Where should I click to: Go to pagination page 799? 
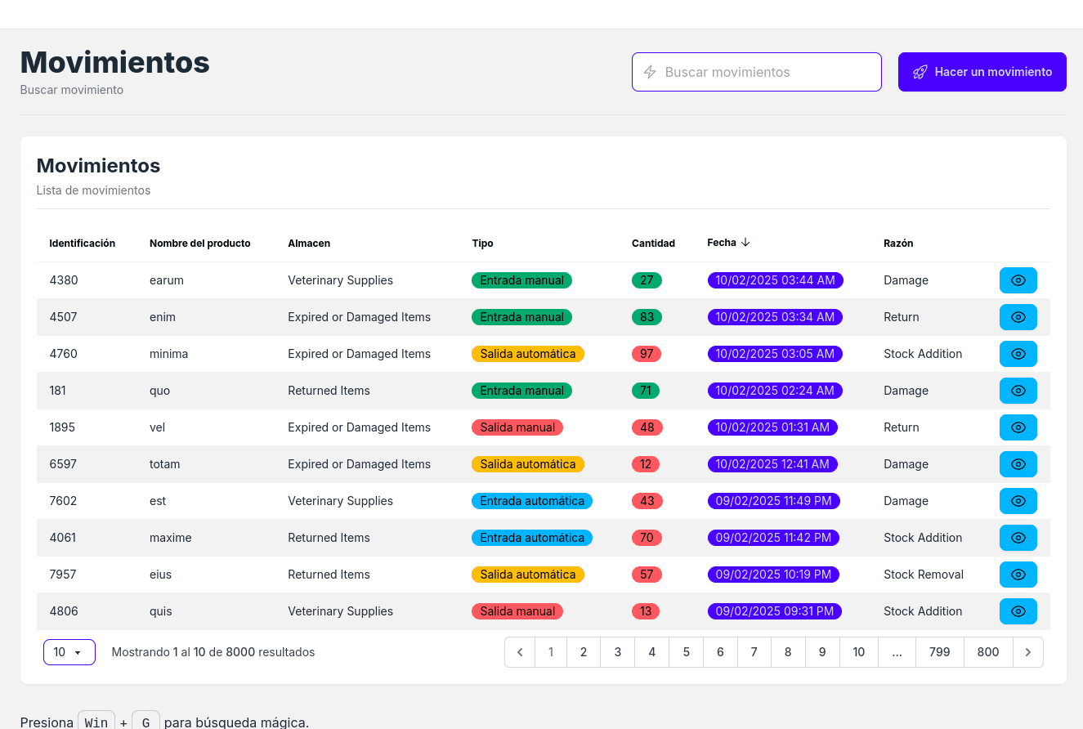(940, 652)
